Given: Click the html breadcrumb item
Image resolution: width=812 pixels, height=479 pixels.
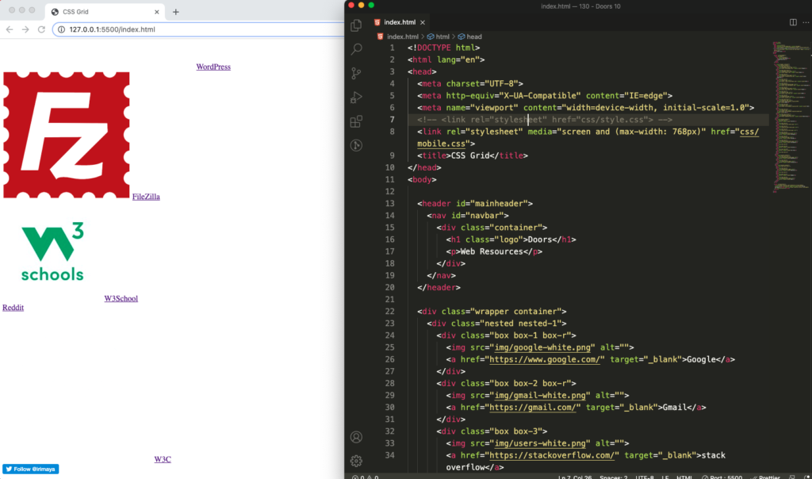Looking at the screenshot, I should tap(442, 36).
